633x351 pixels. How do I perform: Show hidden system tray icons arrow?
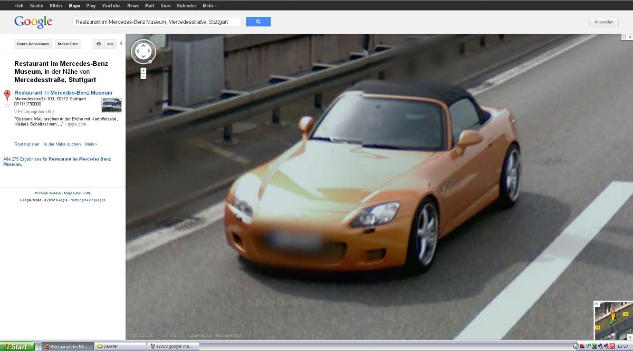click(x=576, y=346)
